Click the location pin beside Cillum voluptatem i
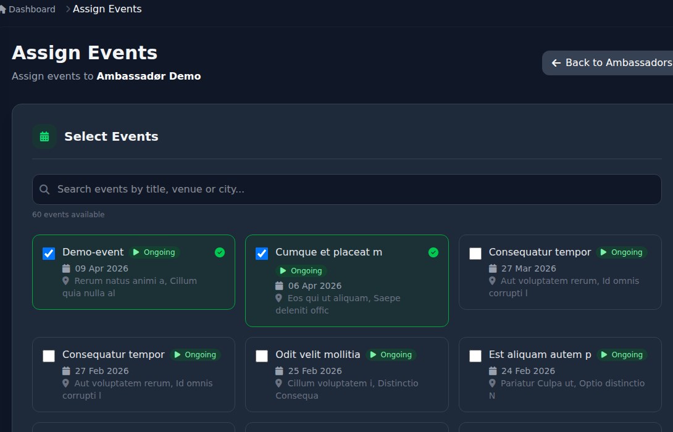673x432 pixels. 278,383
